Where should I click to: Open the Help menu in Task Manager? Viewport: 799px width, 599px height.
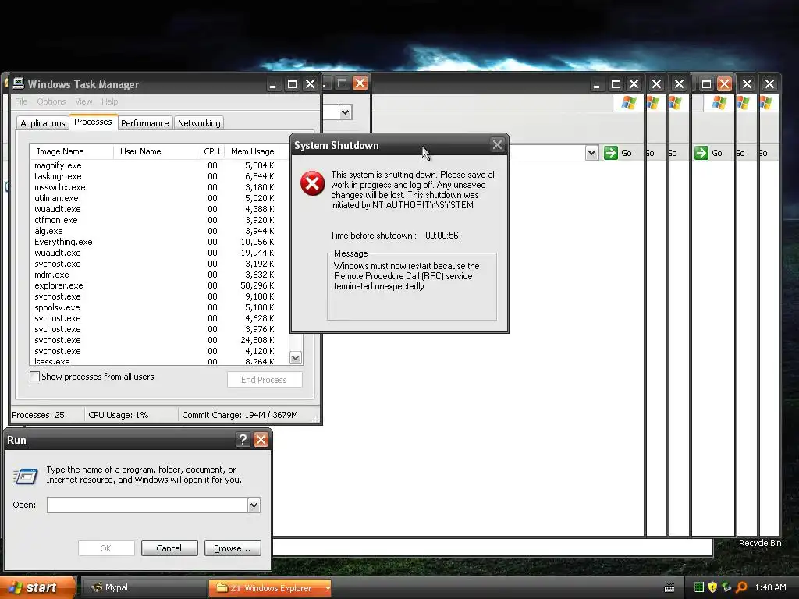pos(109,101)
